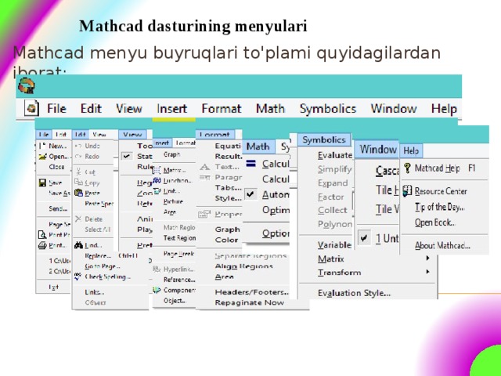Open the Symbolics menu in the main menu bar
Screen dimensions: 501x376
pyautogui.click(x=328, y=109)
